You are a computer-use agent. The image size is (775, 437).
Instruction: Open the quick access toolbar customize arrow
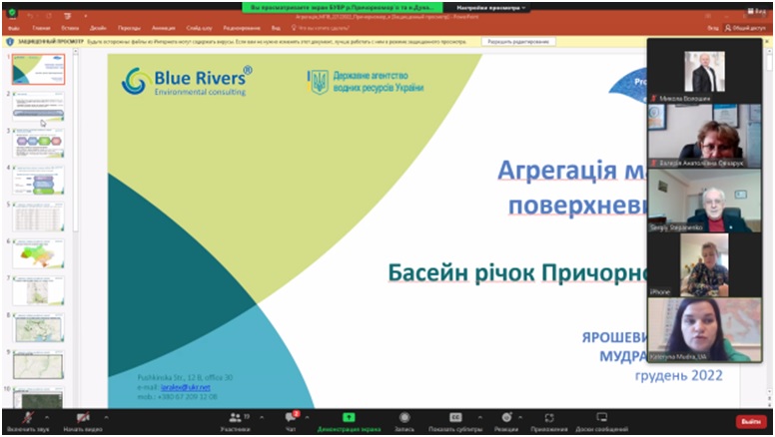86,16
